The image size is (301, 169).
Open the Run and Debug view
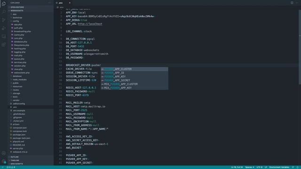(4, 28)
